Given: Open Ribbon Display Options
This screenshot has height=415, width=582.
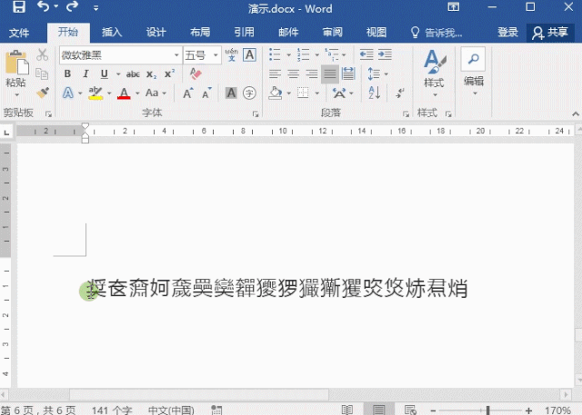Looking at the screenshot, I should pos(453,7).
